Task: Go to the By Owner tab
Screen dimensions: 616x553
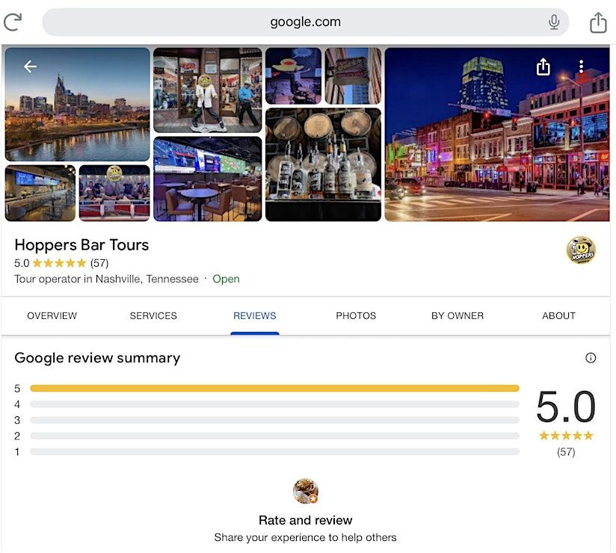Action: (x=458, y=316)
